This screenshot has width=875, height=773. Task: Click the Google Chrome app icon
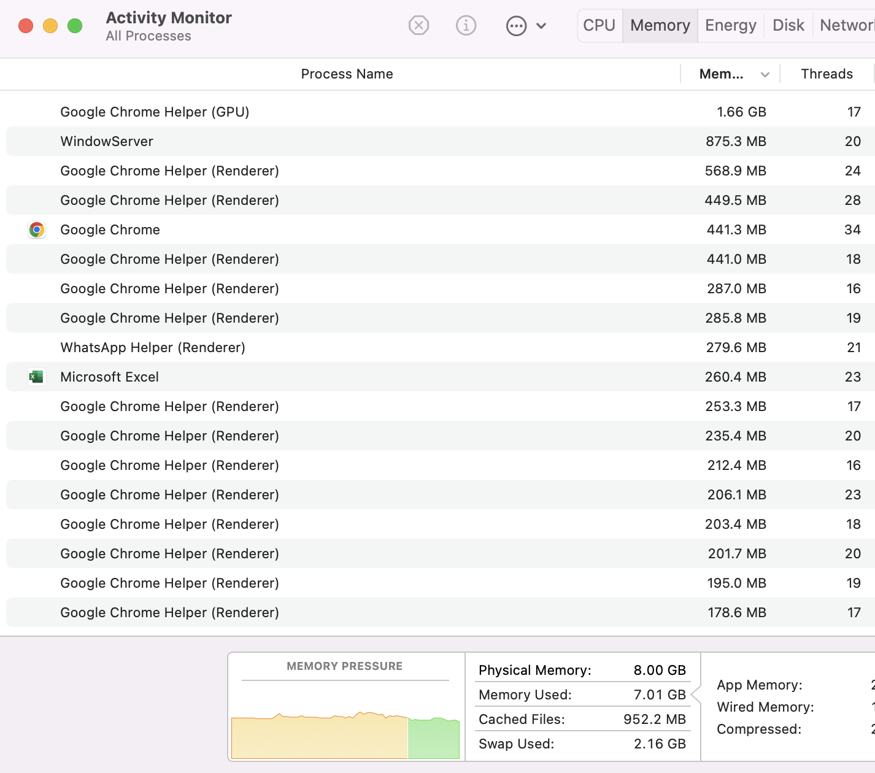[x=37, y=230]
